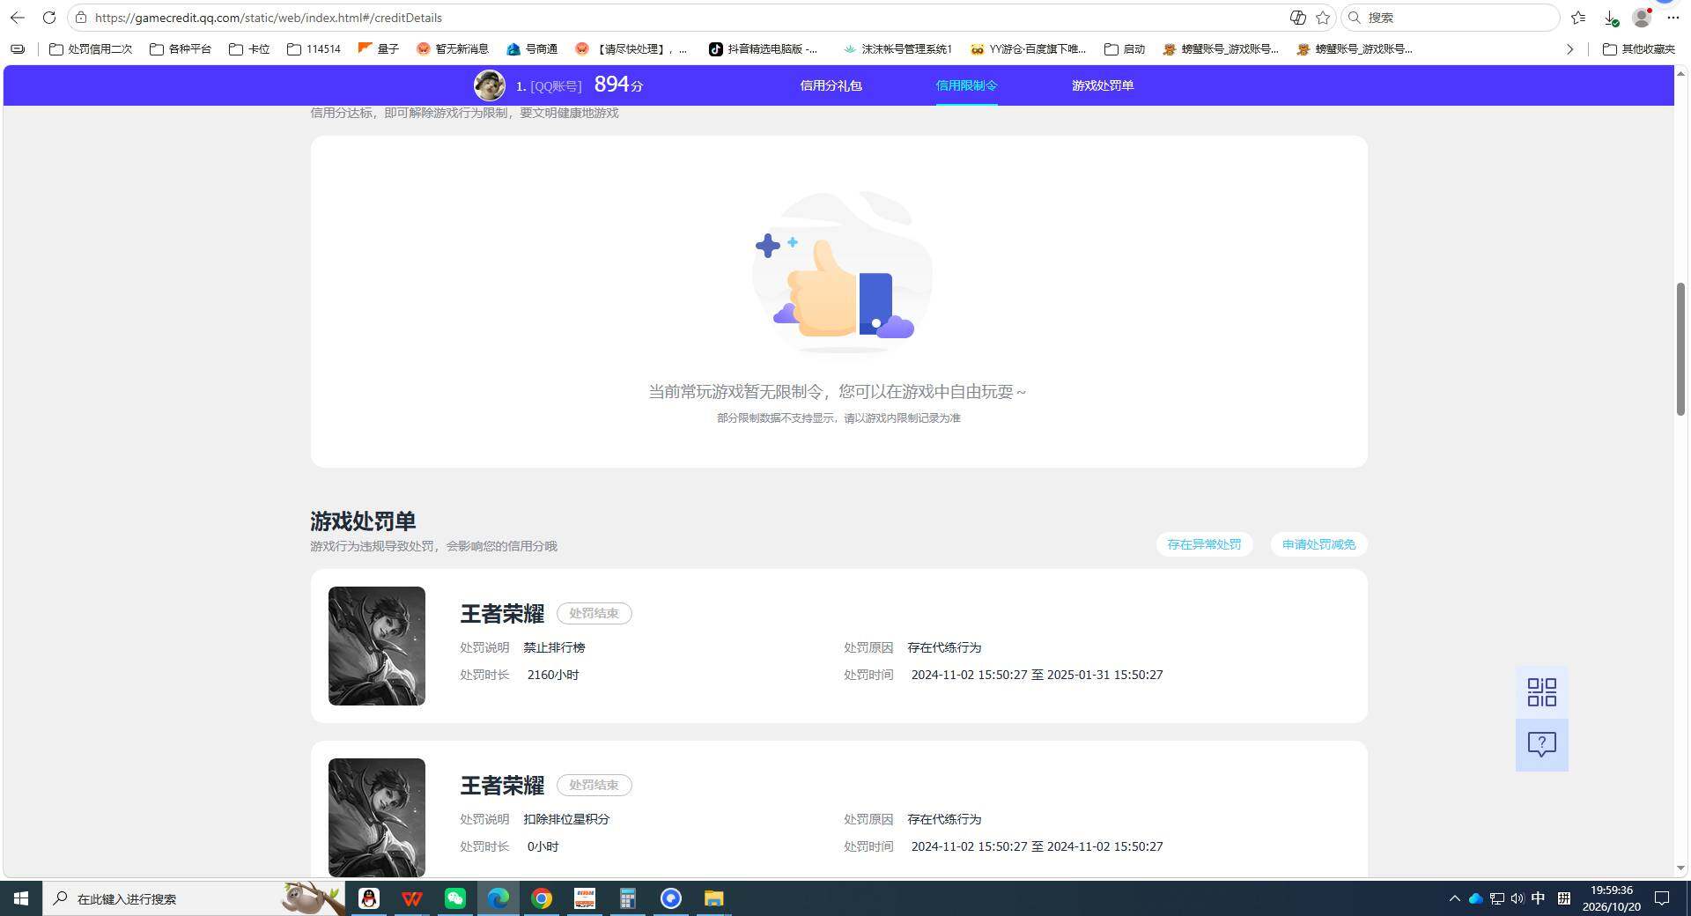Click hero thumbnail of 禁止排行榜 penalty
This screenshot has width=1691, height=916.
[377, 646]
